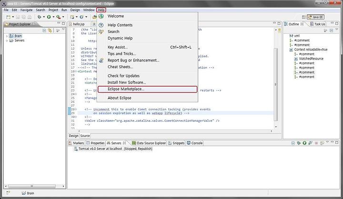Click the Open Web Browser globe icon
The width and height of the screenshot is (343, 199).
[81, 17]
